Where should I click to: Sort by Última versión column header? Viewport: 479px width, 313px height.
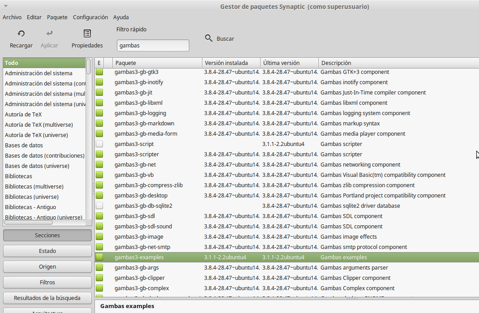click(x=289, y=63)
